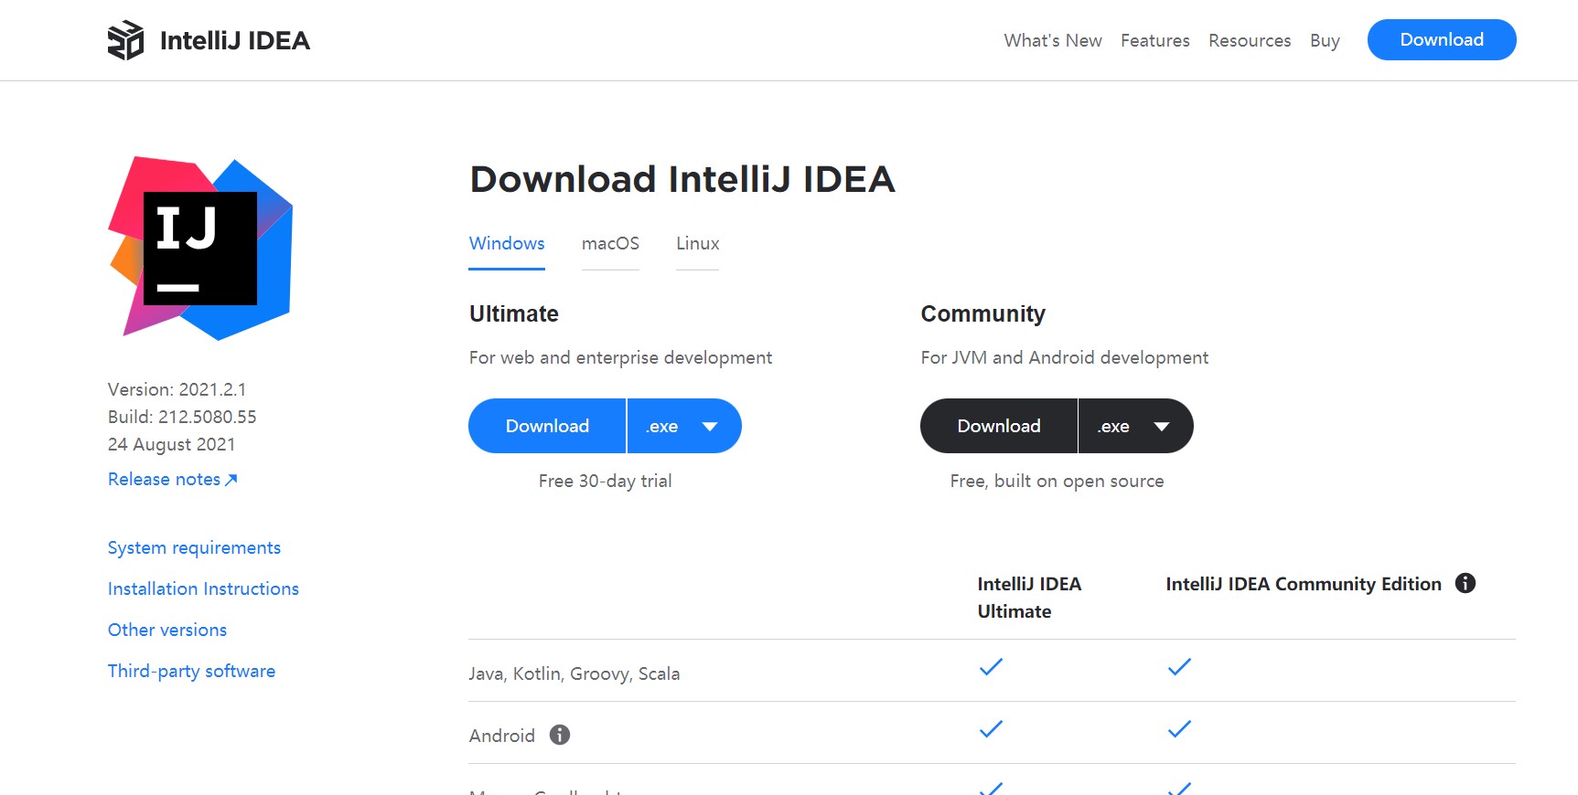
Task: Click the '24 August 2021' date text
Action: 171,444
